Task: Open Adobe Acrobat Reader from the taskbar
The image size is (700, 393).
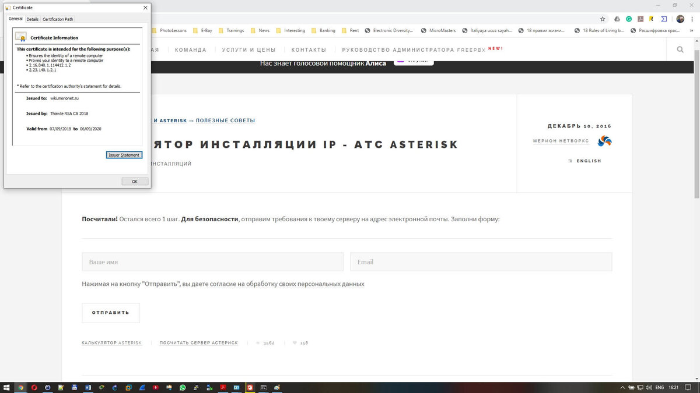Action: tap(223, 387)
